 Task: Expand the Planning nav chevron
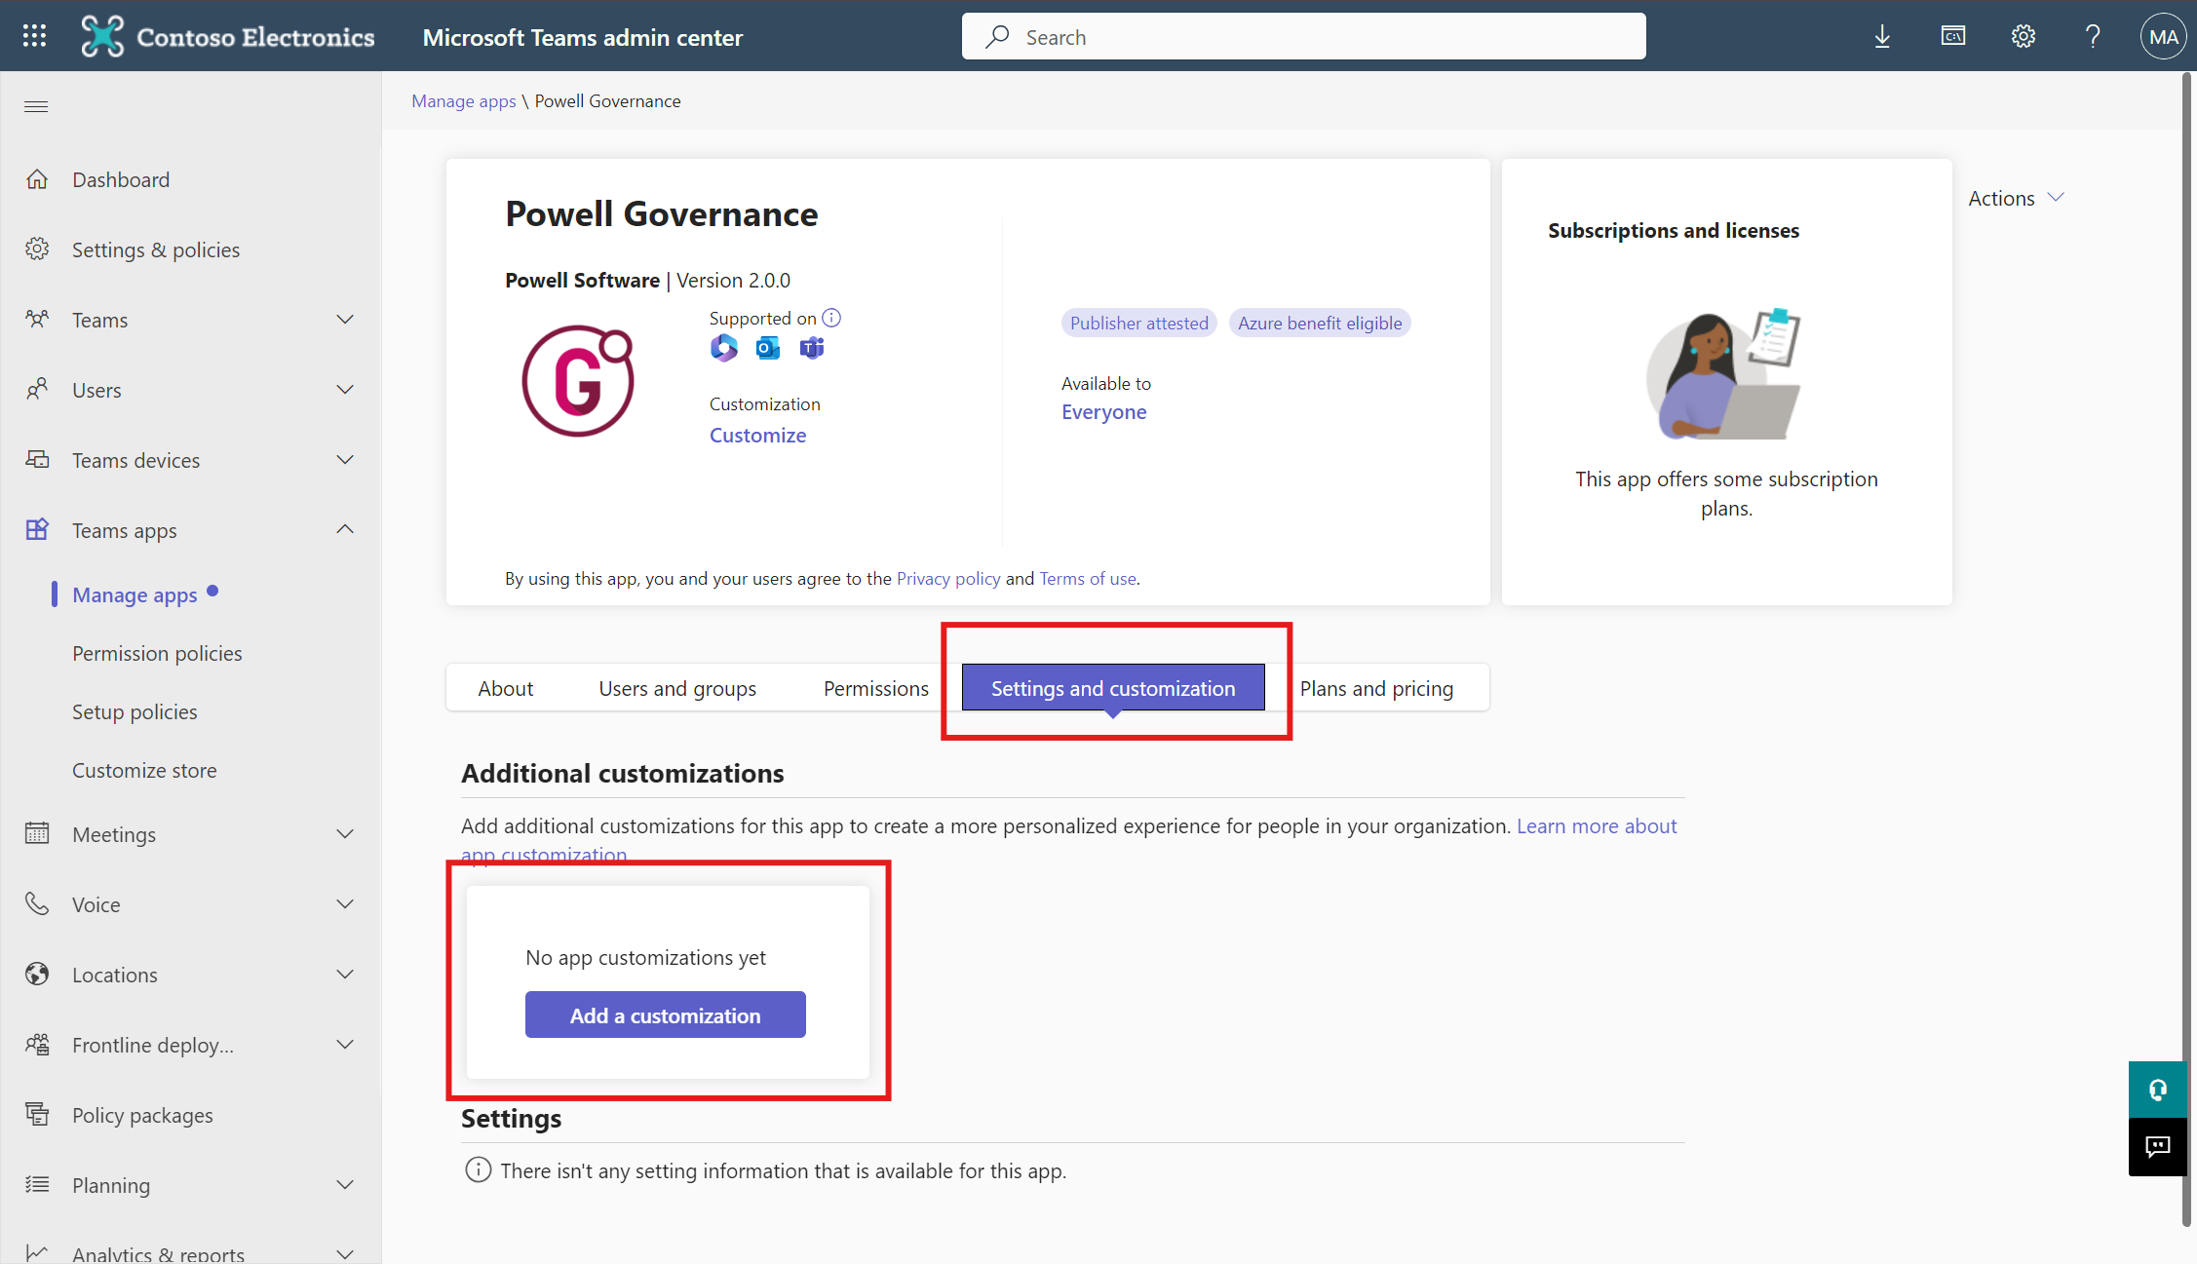(x=345, y=1185)
